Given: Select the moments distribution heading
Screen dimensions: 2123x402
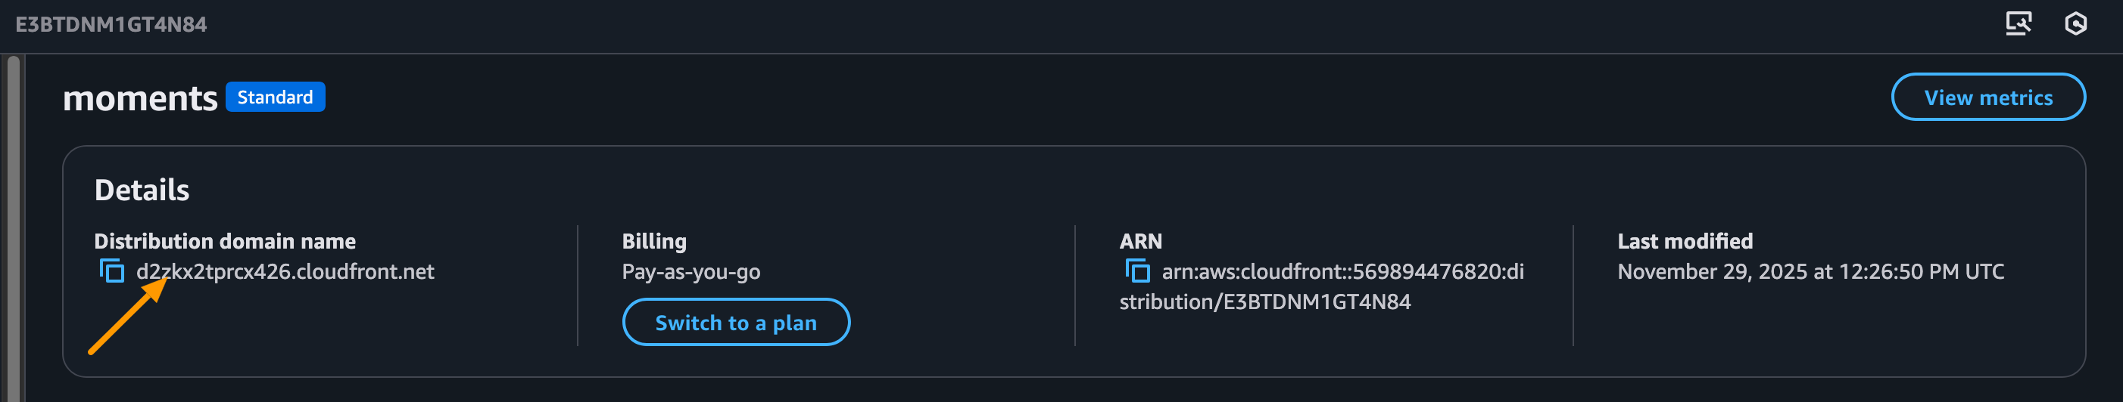Looking at the screenshot, I should [x=140, y=99].
